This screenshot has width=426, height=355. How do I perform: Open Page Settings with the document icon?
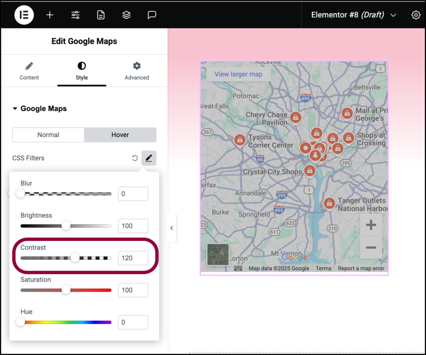tap(101, 15)
